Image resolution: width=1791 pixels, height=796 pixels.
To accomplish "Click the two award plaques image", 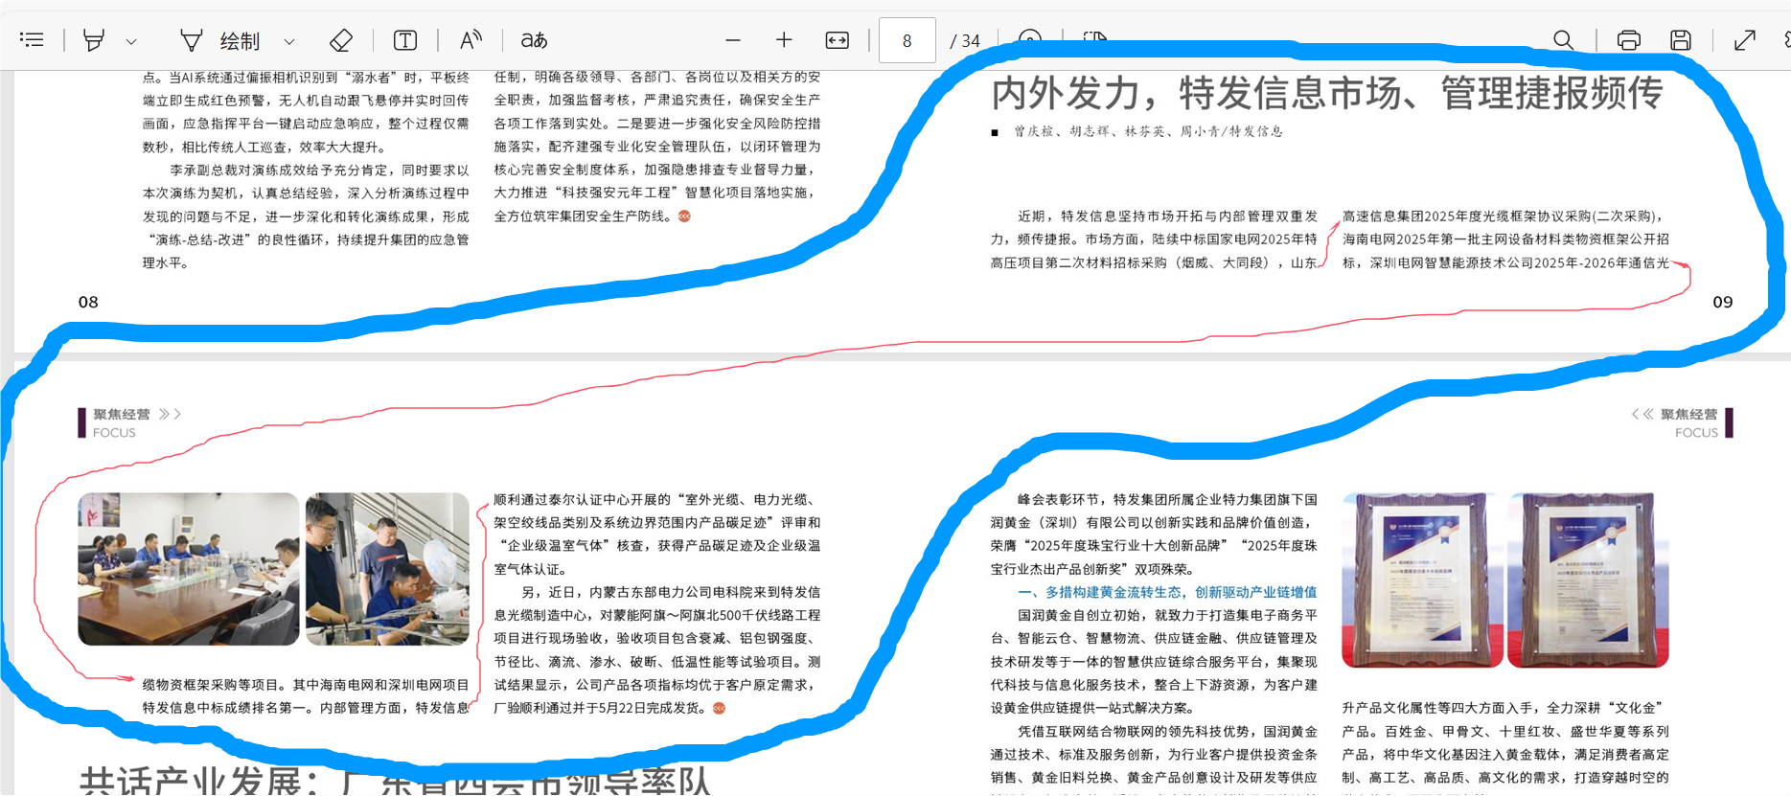I will click(x=1505, y=580).
